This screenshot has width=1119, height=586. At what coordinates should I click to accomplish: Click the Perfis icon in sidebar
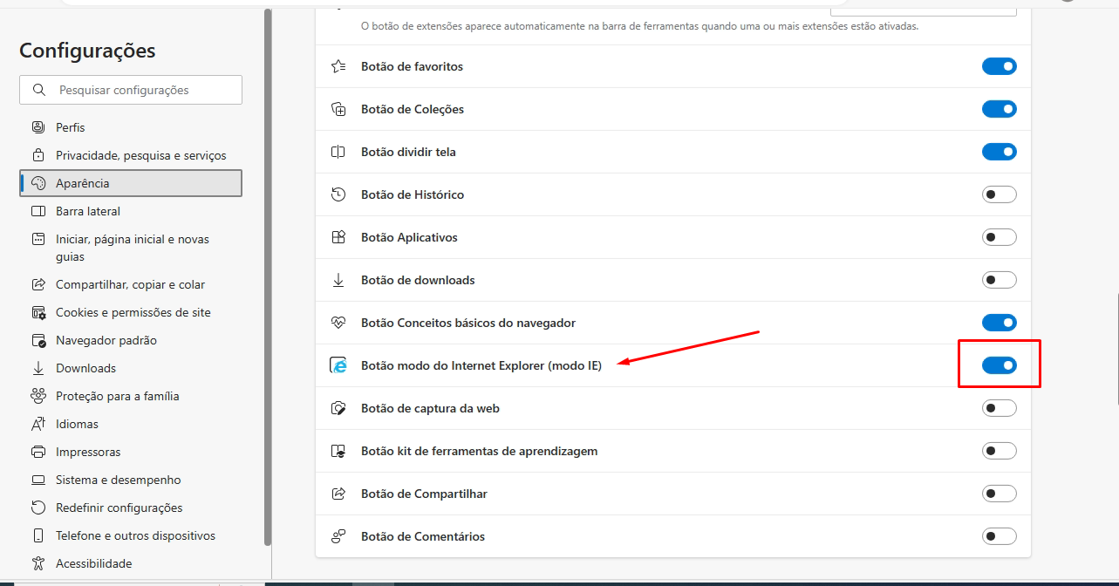click(x=38, y=127)
